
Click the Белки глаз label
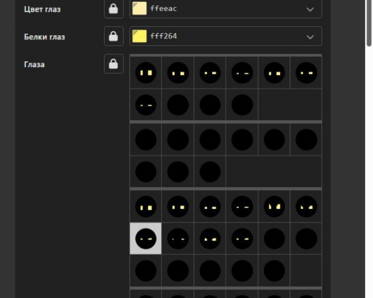click(x=44, y=37)
